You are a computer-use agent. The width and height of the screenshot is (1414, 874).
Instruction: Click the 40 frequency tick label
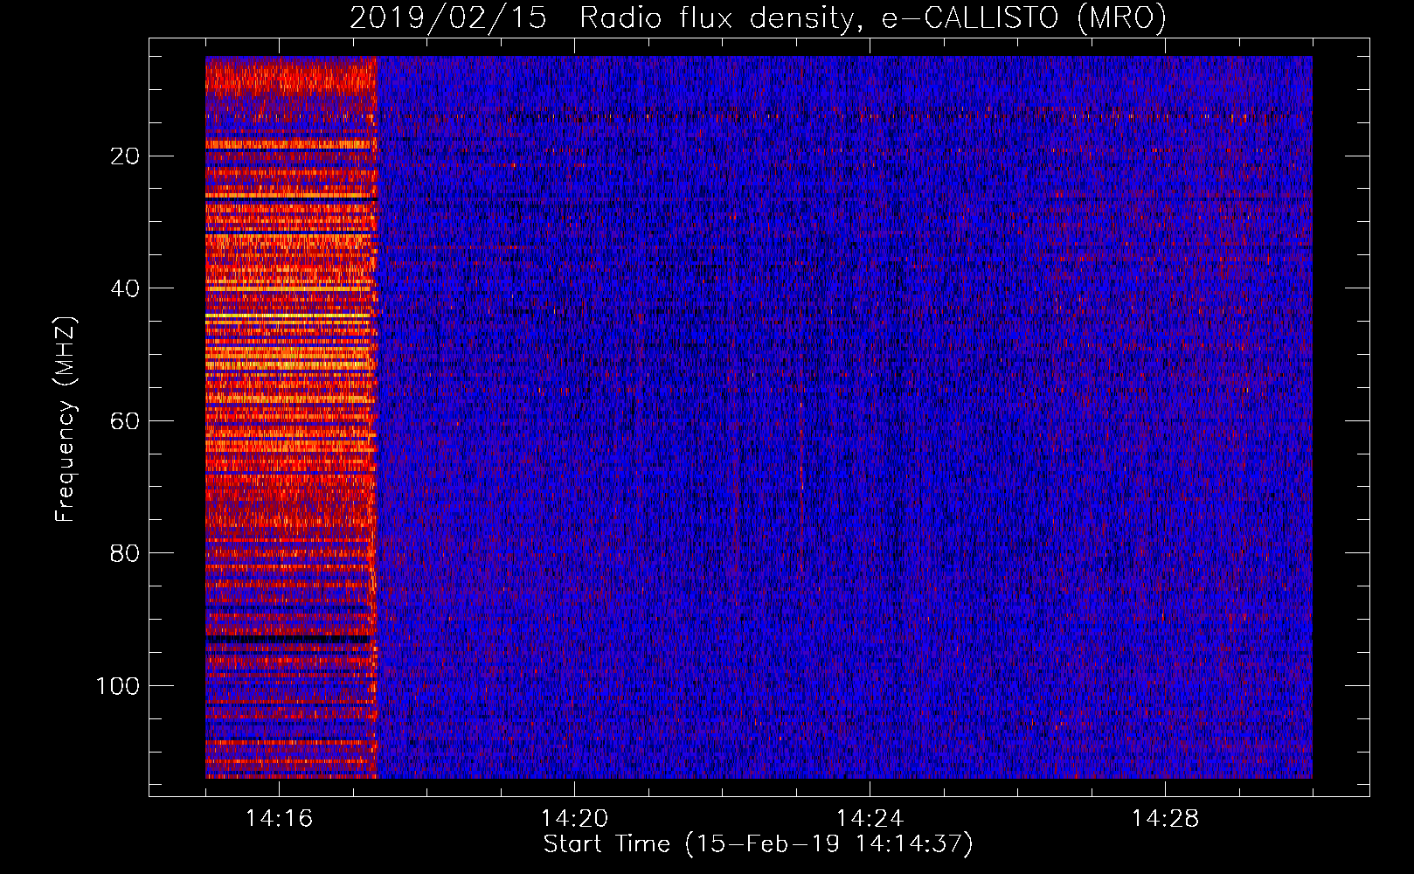tap(126, 288)
